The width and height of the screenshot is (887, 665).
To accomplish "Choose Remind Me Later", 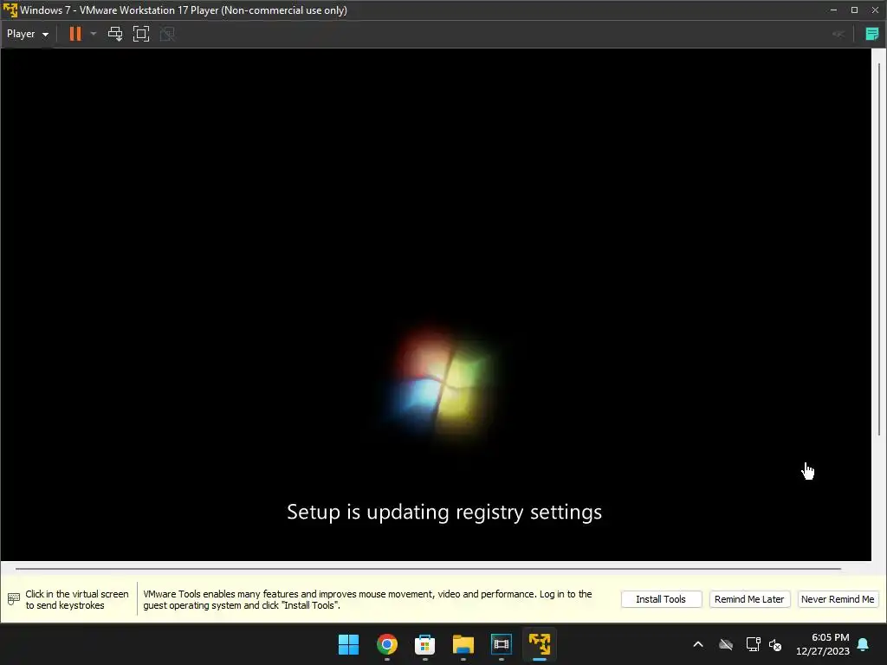I will pyautogui.click(x=749, y=599).
